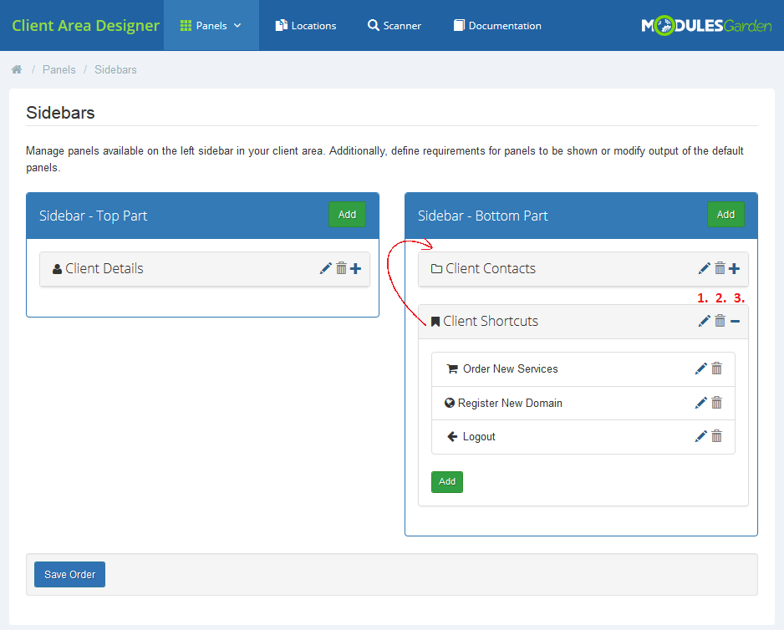784x630 pixels.
Task: Click the Sidebar - Bottom Part heading
Action: click(x=482, y=216)
